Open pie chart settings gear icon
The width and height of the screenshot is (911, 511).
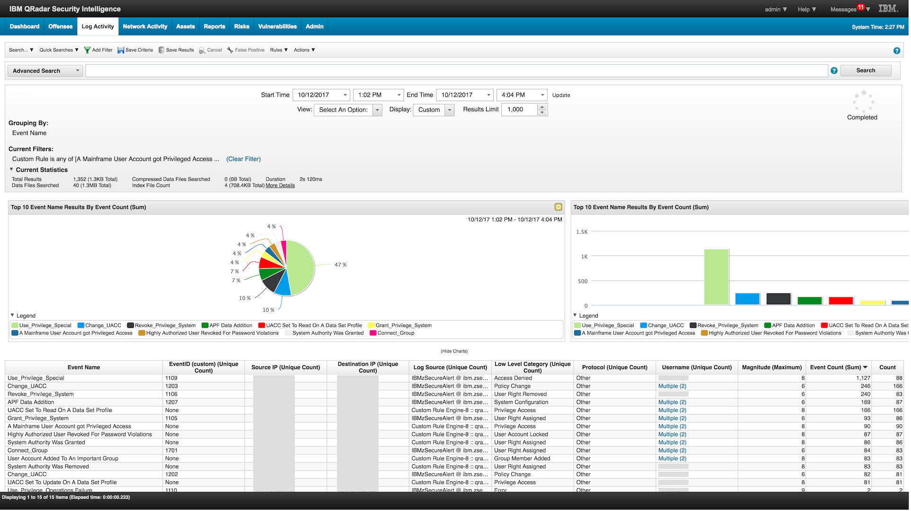pyautogui.click(x=558, y=207)
